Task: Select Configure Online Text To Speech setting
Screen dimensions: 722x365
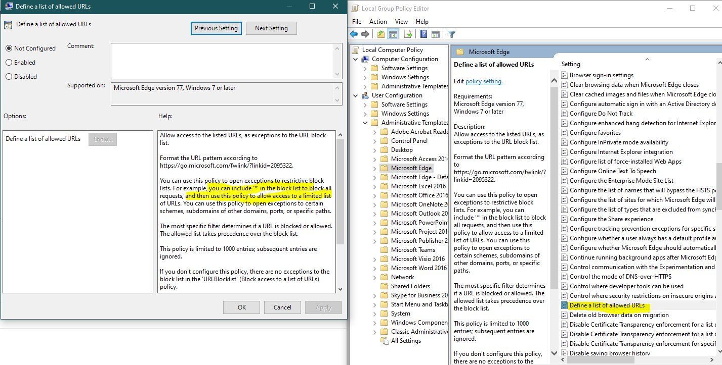Action: [x=613, y=171]
